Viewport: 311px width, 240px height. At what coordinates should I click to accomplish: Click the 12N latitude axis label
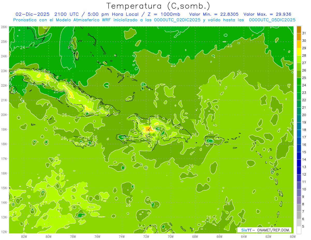click(4, 232)
